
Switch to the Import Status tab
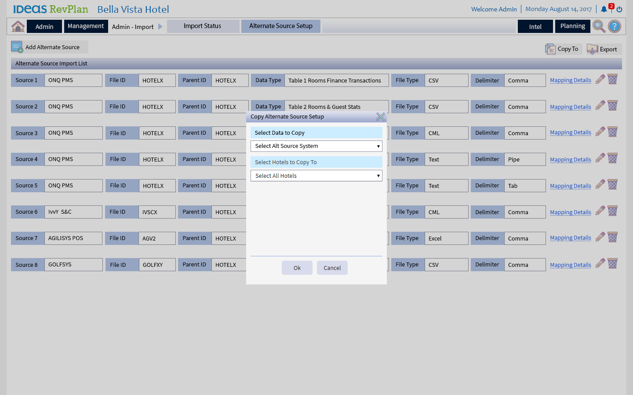point(203,26)
